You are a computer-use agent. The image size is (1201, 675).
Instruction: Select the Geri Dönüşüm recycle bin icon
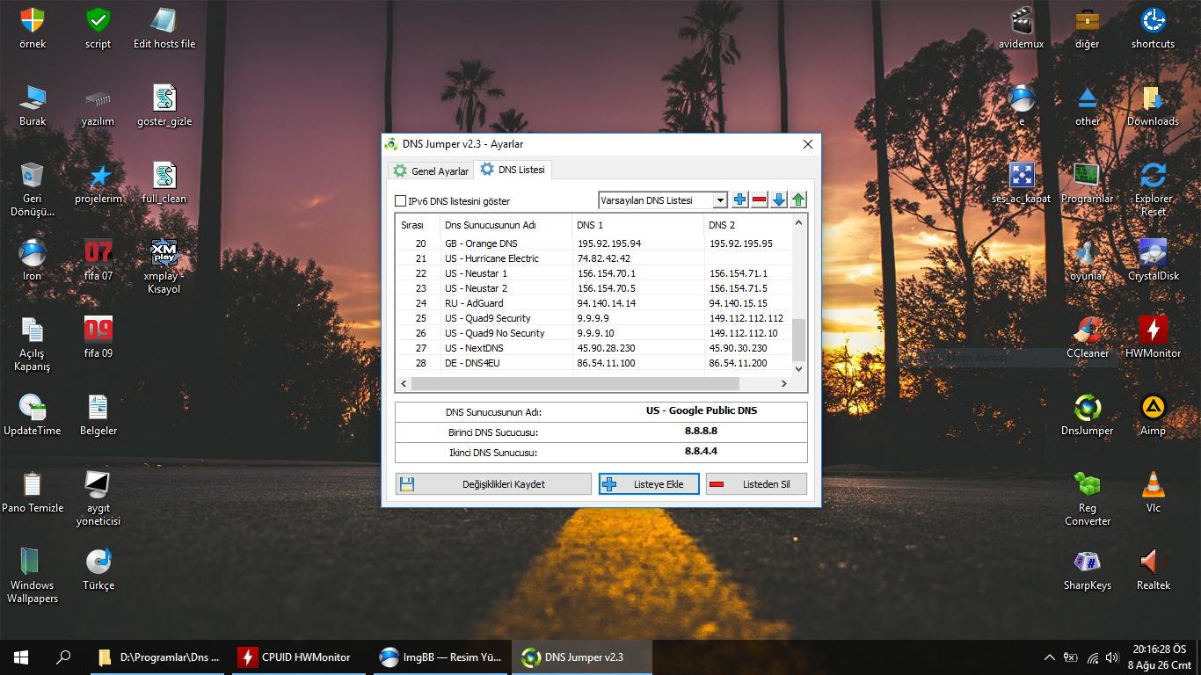(33, 189)
